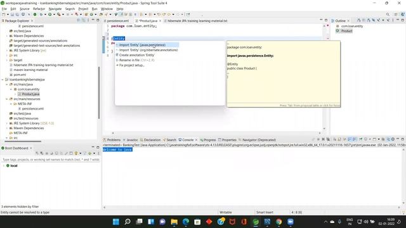The image size is (406, 228).
Task: Open the Source menu
Action: coord(24,9)
